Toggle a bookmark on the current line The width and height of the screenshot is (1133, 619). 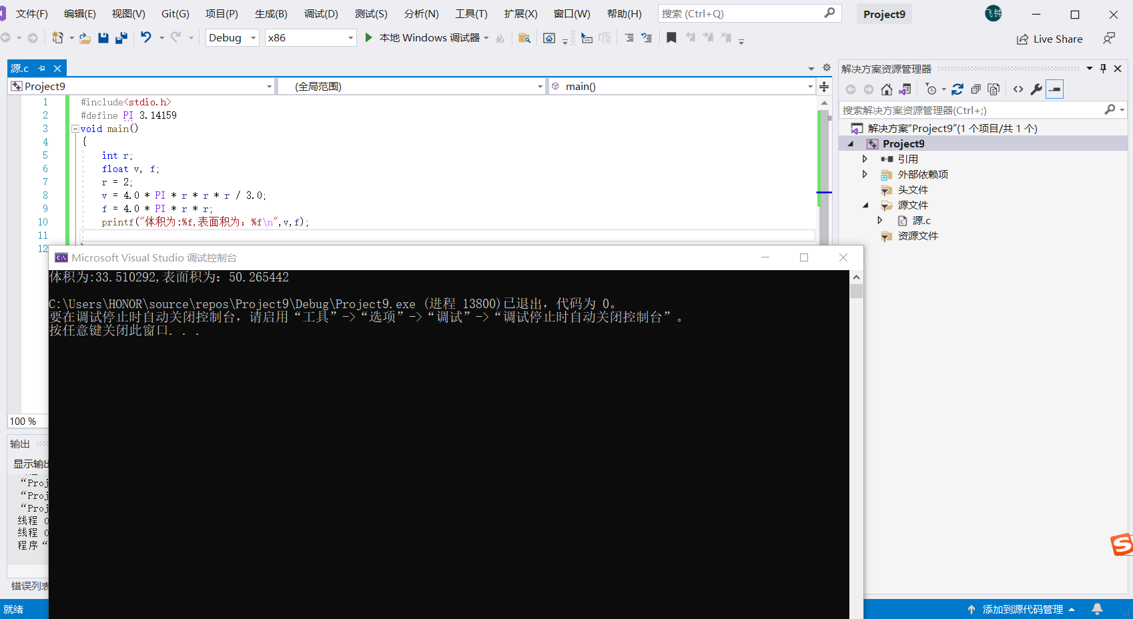(671, 37)
